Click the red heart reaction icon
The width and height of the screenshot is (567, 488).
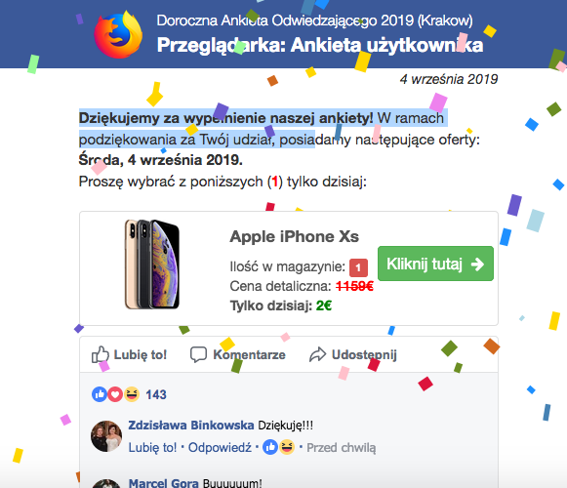(115, 394)
